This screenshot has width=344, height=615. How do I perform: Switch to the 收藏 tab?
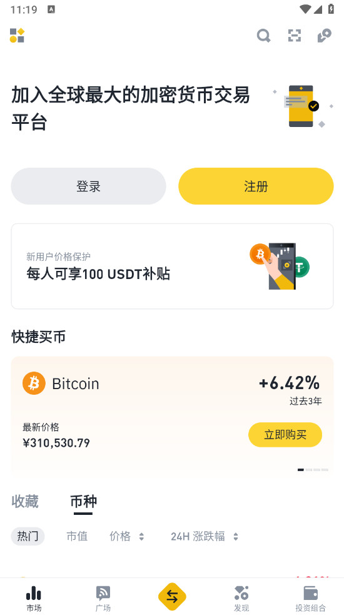25,501
